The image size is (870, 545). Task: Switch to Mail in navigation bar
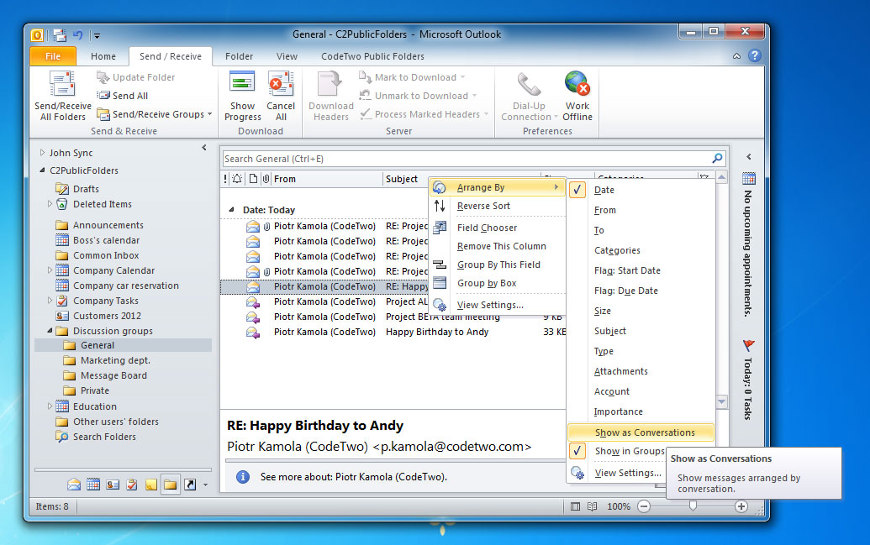click(74, 485)
